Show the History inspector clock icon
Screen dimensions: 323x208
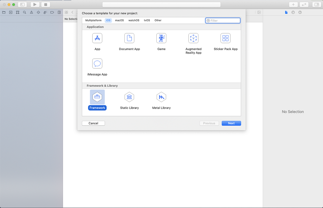[293, 12]
